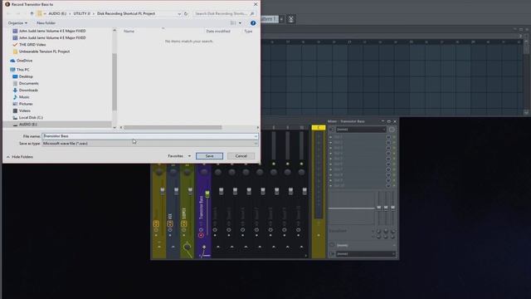Click the insert 10 volume fader
Image resolution: width=531 pixels, height=299 pixels.
click(304, 192)
